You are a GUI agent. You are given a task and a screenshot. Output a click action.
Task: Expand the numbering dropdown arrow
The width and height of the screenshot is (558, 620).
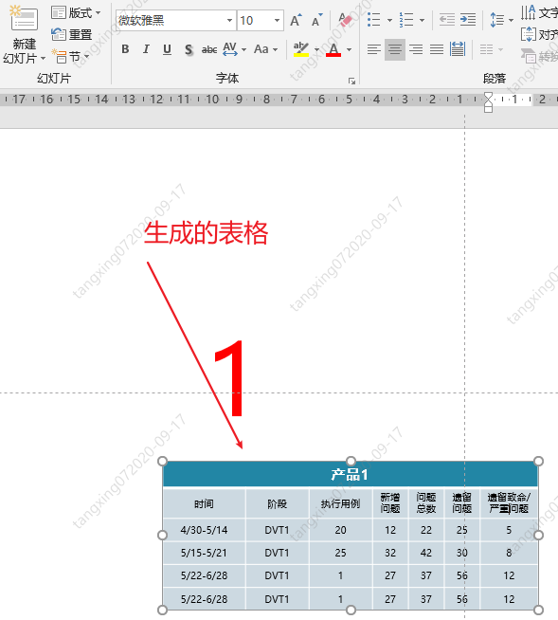point(423,20)
